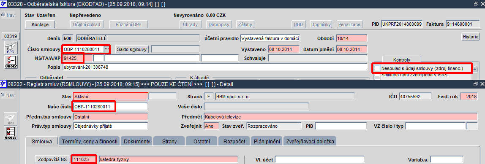This screenshot has width=485, height=164.
Task: Click the iF app icon in the Registr smluv title bar
Action: (3, 84)
